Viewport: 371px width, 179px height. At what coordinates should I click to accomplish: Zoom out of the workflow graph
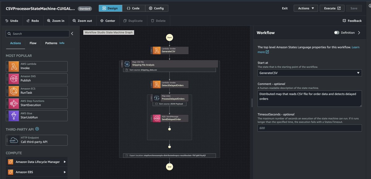[x=82, y=21]
